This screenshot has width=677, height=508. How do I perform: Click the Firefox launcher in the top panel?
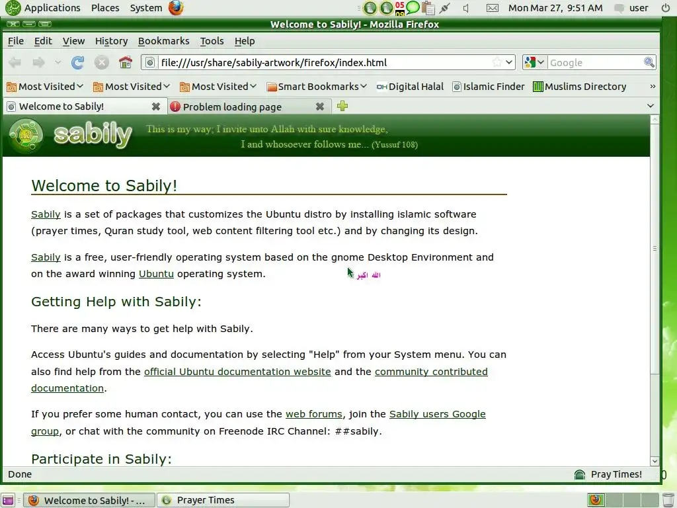pos(176,8)
